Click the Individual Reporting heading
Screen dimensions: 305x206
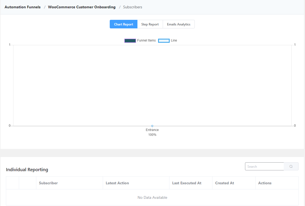27,170
